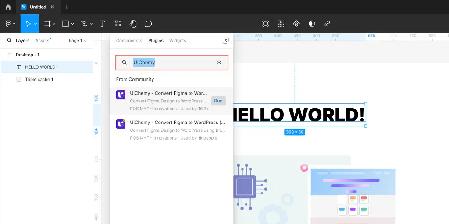Expand the shape tools chevron
The image size is (449, 224).
coord(72,24)
